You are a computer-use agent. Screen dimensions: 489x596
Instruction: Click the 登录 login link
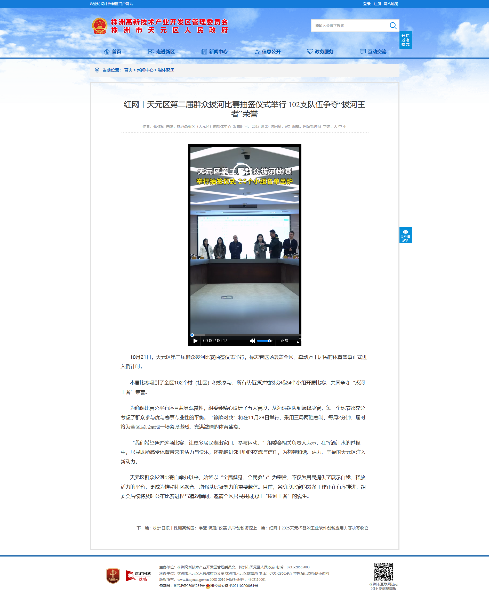pyautogui.click(x=366, y=4)
